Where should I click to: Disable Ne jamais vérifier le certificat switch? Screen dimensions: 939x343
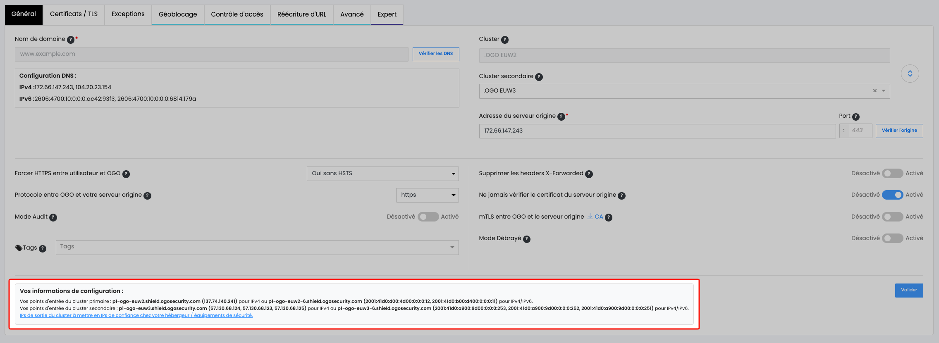point(892,195)
